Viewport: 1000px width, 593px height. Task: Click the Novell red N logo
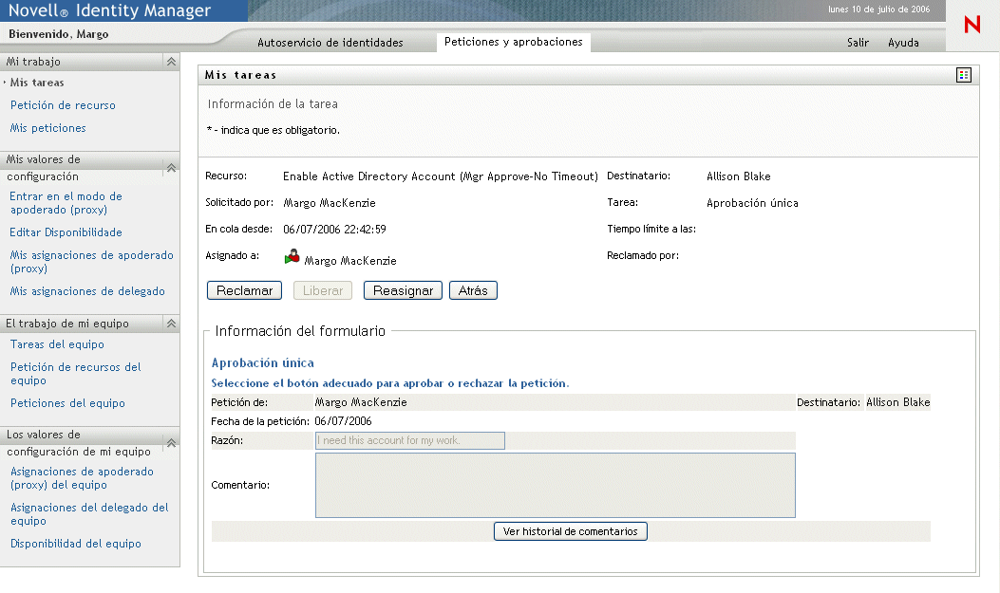click(972, 25)
